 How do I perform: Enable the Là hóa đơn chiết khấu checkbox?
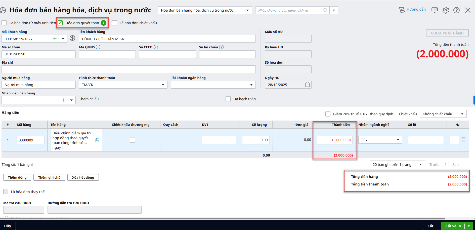(114, 23)
